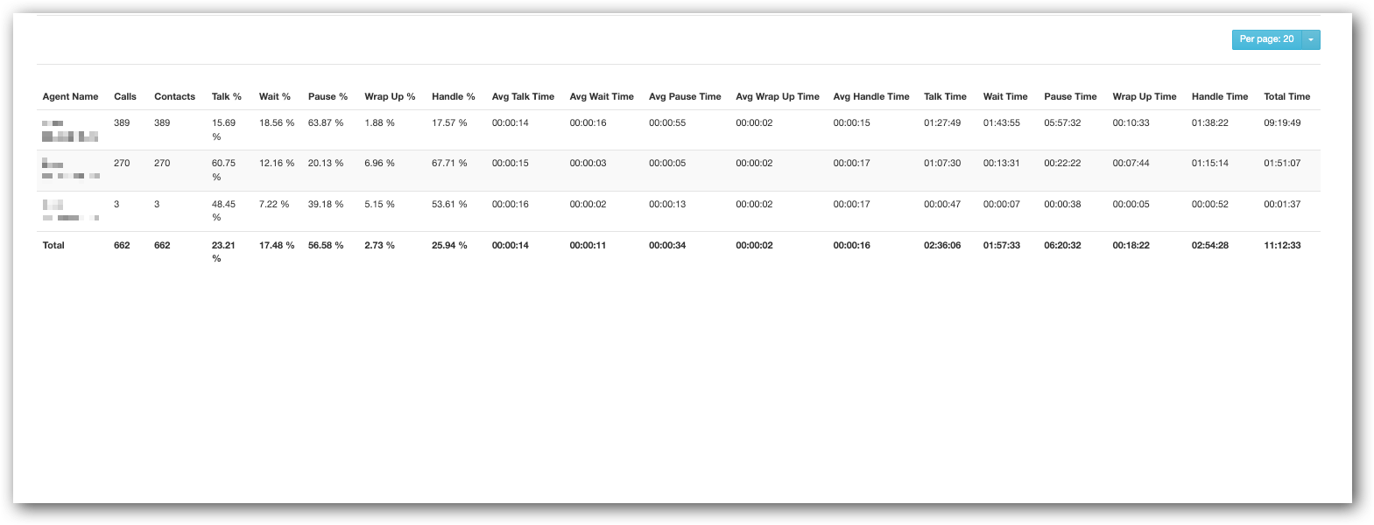The height and width of the screenshot is (525, 1374).
Task: Select the Wait Time value 01:43:55
Action: [x=1002, y=123]
